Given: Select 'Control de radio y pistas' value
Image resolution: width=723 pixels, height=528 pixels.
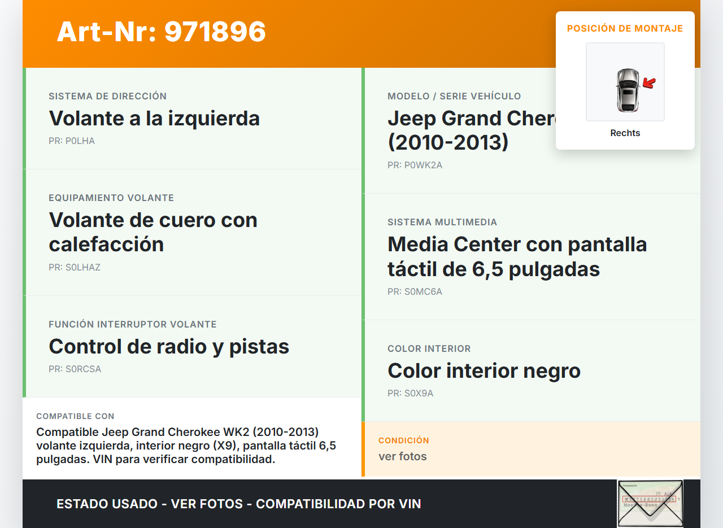Looking at the screenshot, I should (169, 347).
